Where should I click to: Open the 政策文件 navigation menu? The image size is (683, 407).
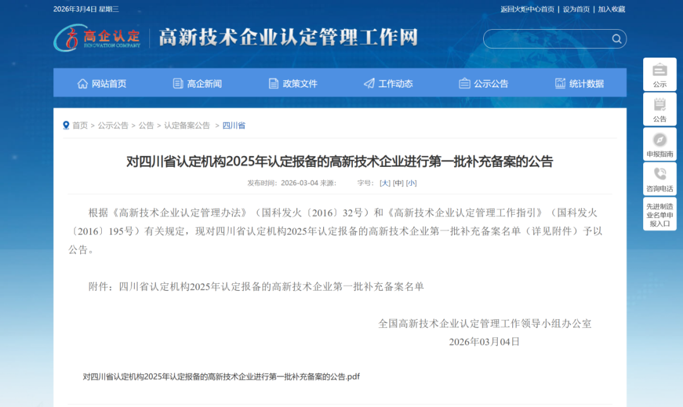point(293,83)
